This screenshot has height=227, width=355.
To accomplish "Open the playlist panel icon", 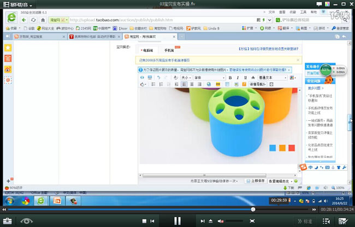I will (x=326, y=221).
